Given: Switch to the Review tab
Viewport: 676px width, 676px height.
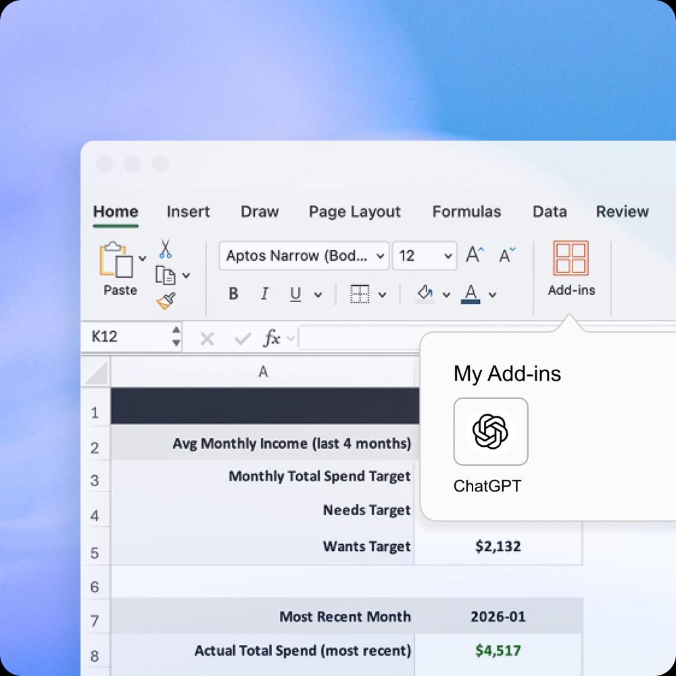Looking at the screenshot, I should click(x=622, y=212).
